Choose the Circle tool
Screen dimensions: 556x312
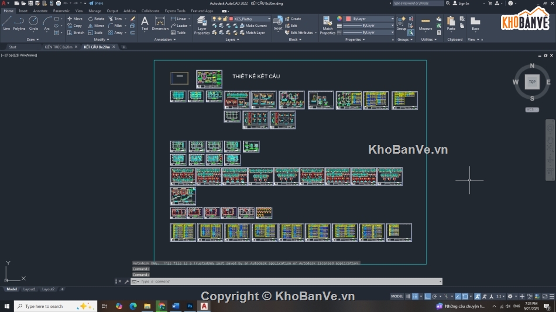click(33, 23)
